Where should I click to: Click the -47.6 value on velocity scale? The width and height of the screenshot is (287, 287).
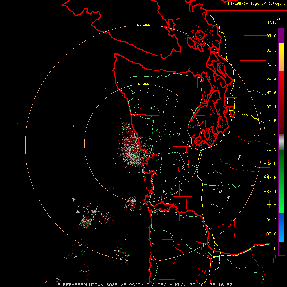[270, 178]
